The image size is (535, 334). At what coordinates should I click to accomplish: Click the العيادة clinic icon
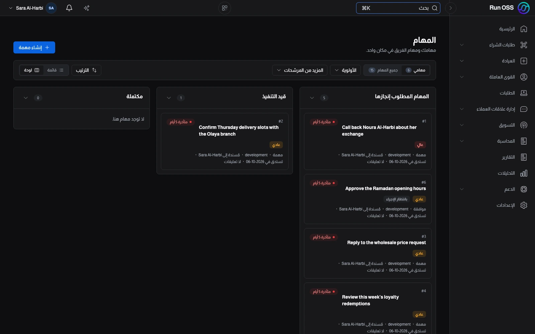tap(524, 61)
